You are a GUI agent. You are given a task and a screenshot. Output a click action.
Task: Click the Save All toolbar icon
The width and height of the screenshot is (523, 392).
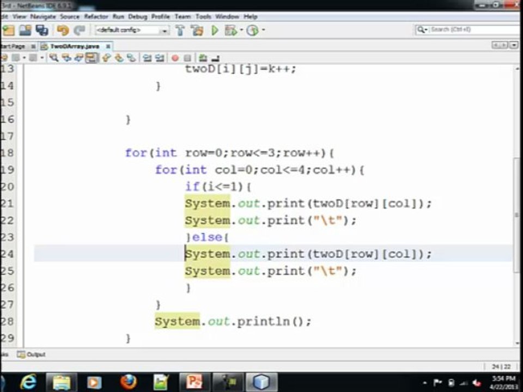[42, 30]
